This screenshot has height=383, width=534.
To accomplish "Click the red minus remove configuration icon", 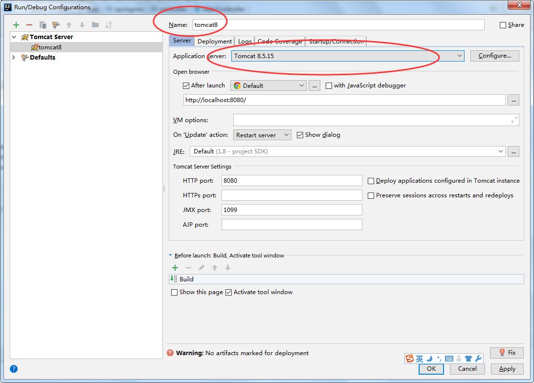I will (x=29, y=25).
